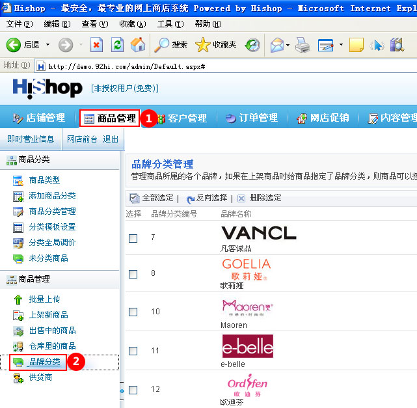
Task: Go to the browser Home icon
Action: click(138, 45)
